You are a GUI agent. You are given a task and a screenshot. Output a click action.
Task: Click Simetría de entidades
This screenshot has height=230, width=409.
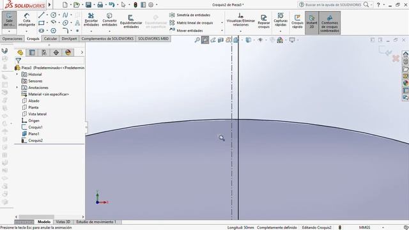point(190,15)
